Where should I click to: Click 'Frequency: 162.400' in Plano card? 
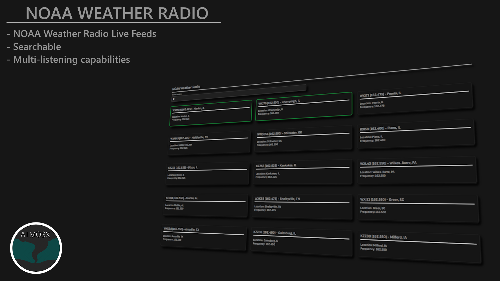[373, 140]
